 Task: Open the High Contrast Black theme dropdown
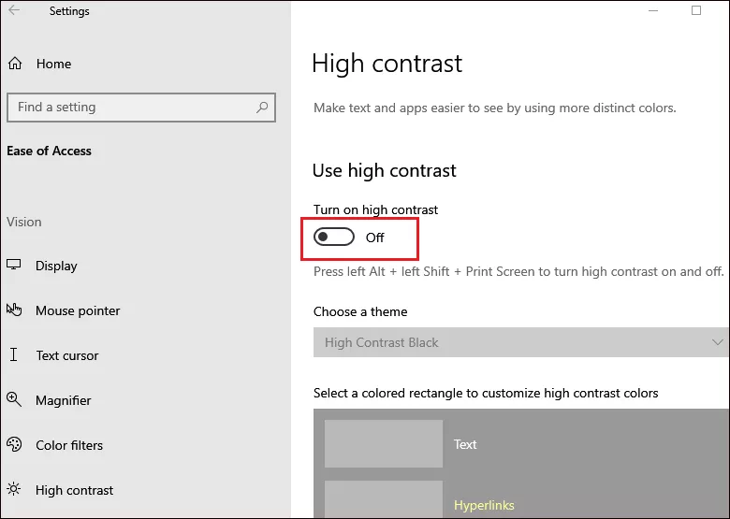(520, 342)
